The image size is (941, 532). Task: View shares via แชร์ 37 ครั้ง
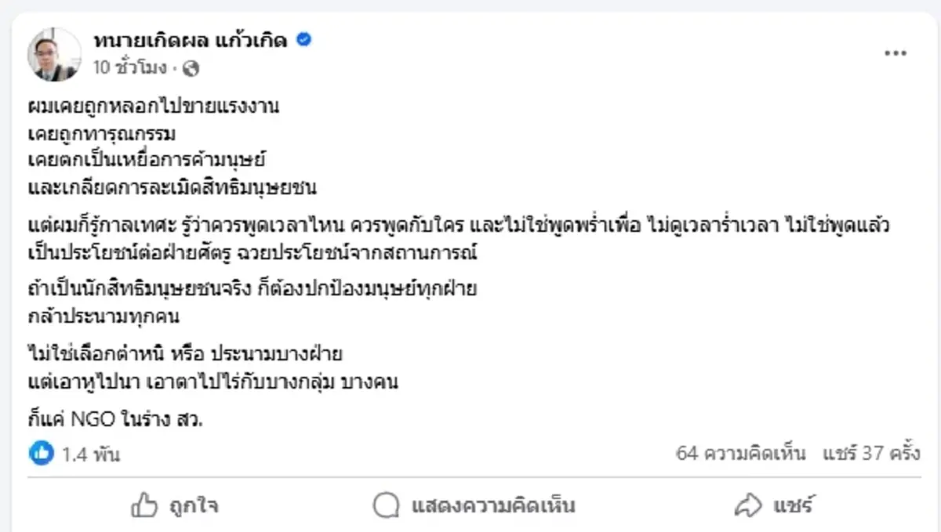click(x=872, y=452)
